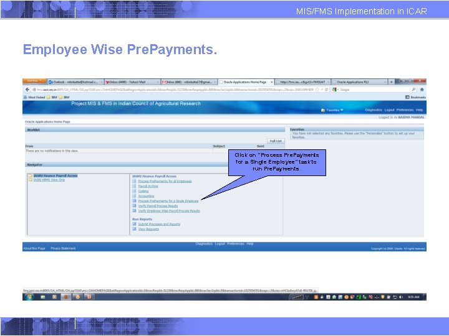Screen dimensions: 449x336
Task: Open the Payroll Archive link
Action: point(148,186)
